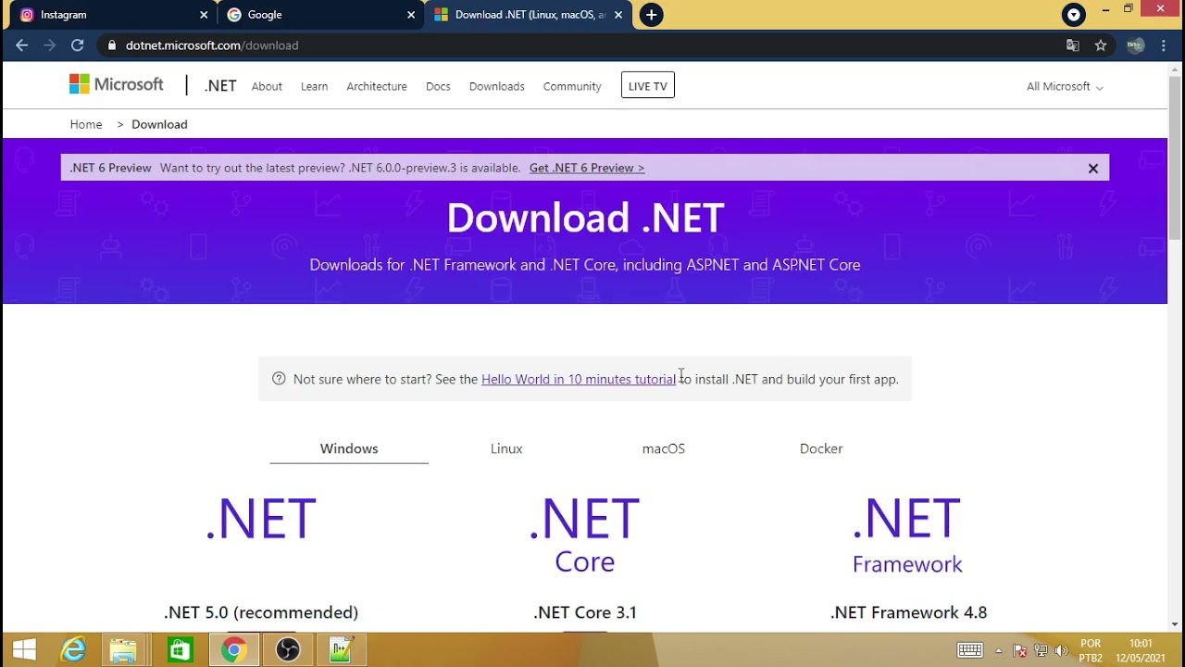Image resolution: width=1185 pixels, height=667 pixels.
Task: Select the Windows platform tab
Action: tap(349, 448)
